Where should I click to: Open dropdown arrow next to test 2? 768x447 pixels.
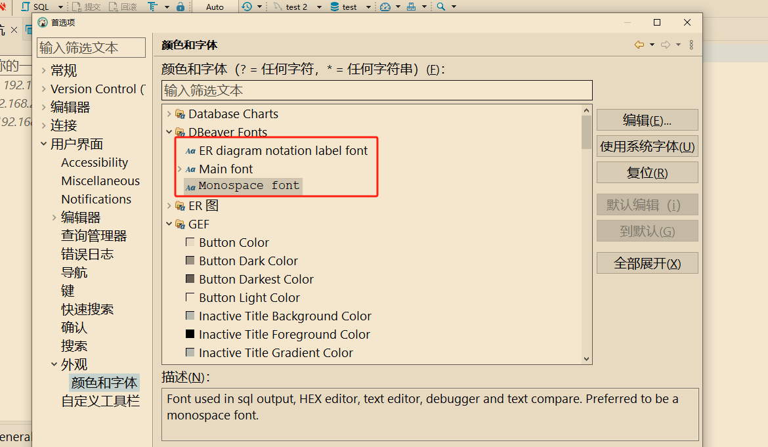tap(320, 7)
